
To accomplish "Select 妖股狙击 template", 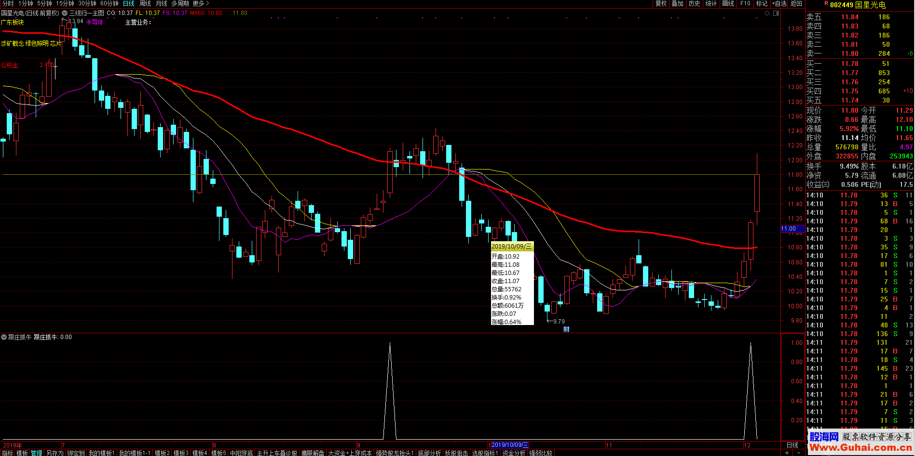I will click(x=456, y=453).
